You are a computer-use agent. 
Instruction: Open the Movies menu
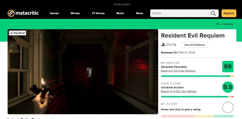click(75, 13)
